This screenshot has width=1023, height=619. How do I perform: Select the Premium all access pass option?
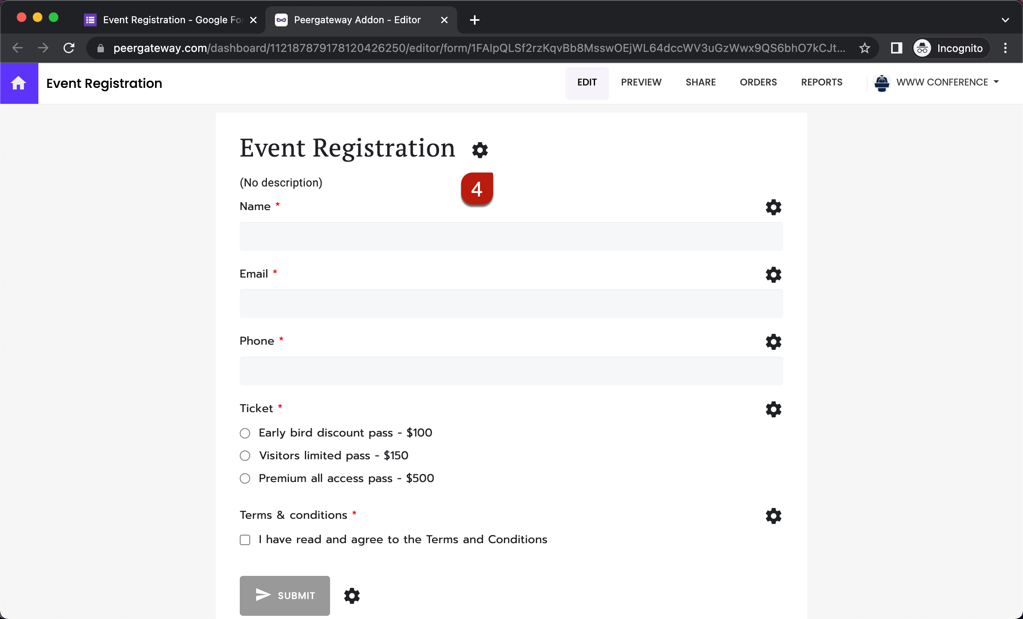pyautogui.click(x=245, y=478)
